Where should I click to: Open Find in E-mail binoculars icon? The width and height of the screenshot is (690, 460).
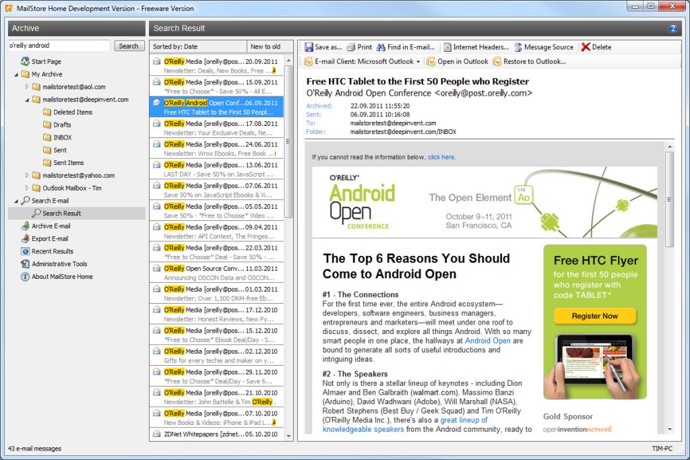381,47
